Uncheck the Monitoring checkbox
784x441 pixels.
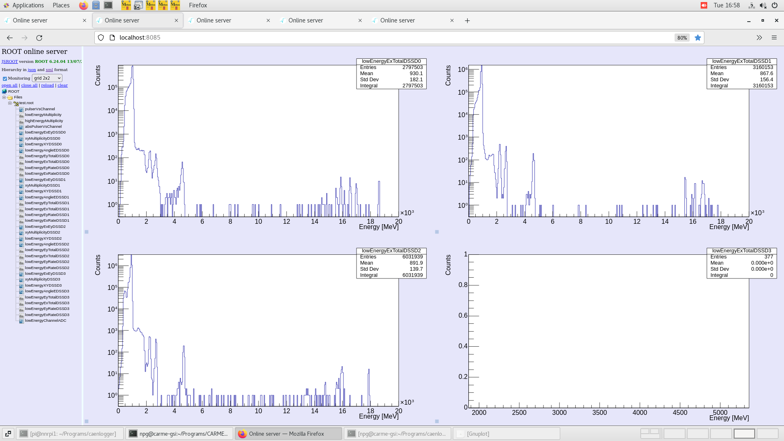(4, 78)
